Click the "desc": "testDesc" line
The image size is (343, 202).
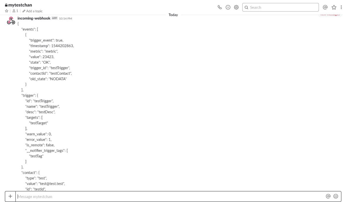[40, 112]
